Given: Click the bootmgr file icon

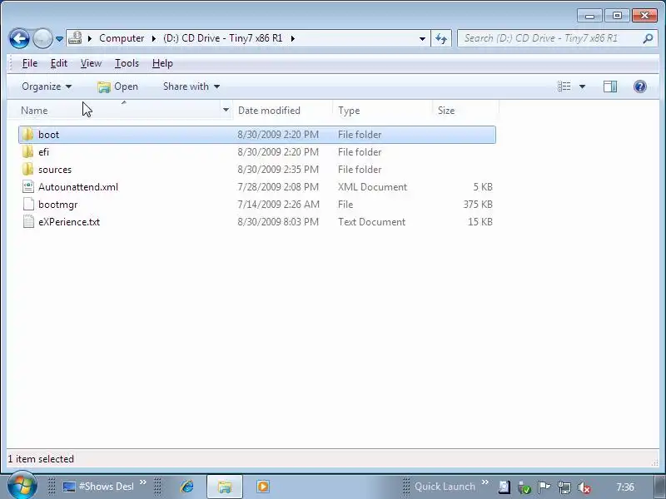Looking at the screenshot, I should [x=28, y=204].
